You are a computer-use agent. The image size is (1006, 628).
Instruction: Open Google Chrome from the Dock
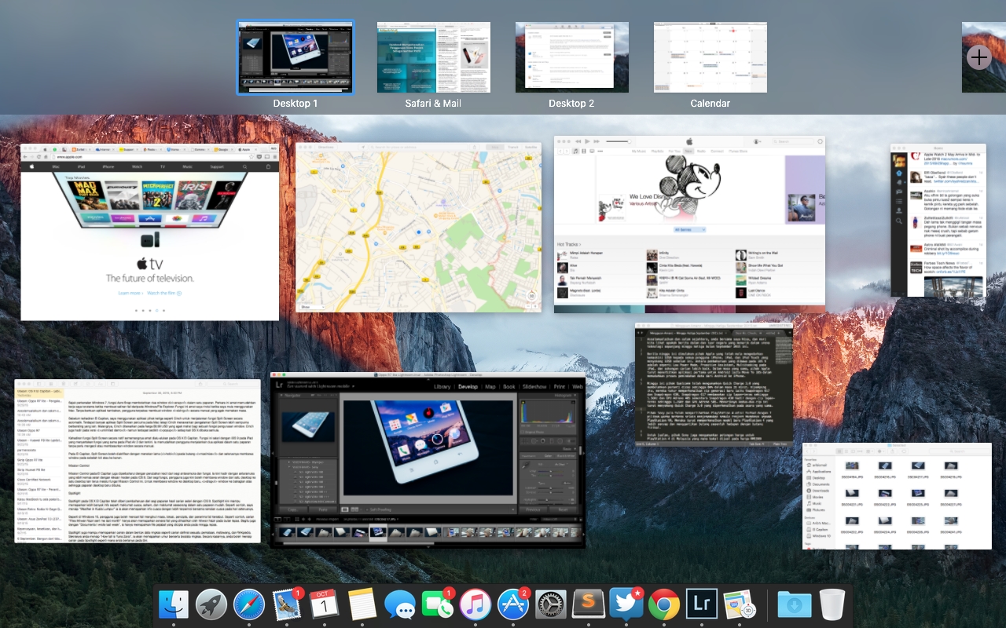click(x=664, y=604)
